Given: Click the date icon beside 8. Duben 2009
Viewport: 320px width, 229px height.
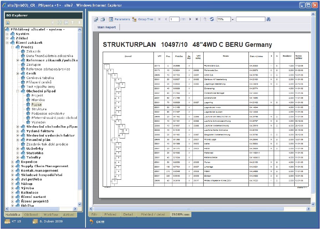Looking at the screenshot, I should pyautogui.click(x=35, y=221).
